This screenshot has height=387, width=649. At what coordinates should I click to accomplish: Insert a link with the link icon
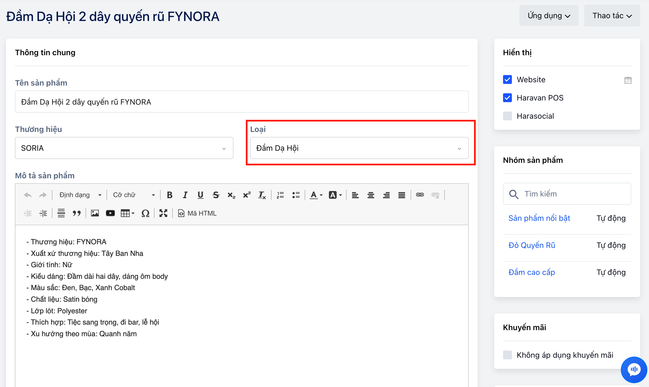click(x=420, y=195)
